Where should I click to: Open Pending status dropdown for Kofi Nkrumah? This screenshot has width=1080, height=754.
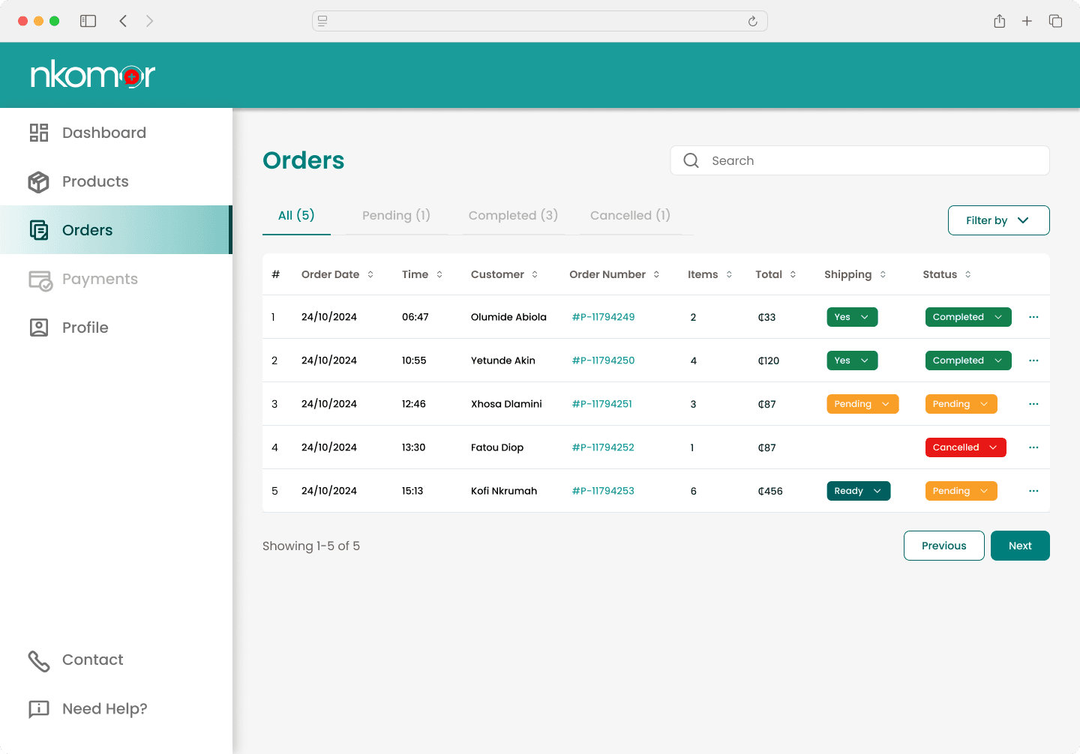coord(961,491)
